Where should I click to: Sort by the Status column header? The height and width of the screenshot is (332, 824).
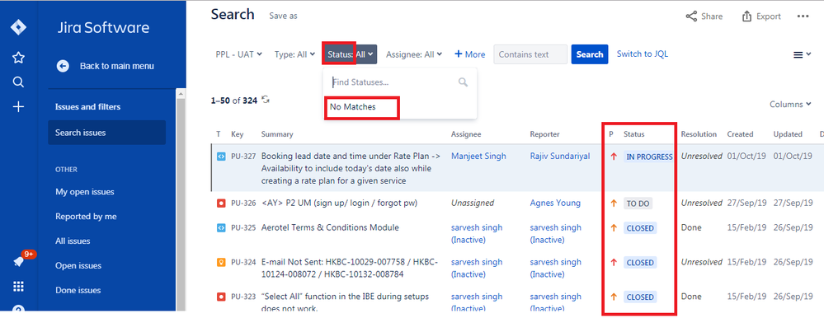[x=633, y=134]
